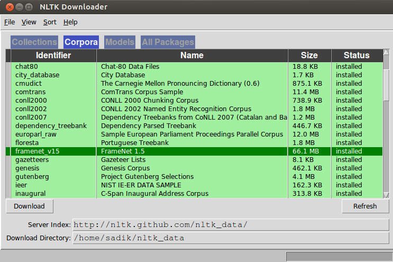Click the scrollbar up arrow
The height and width of the screenshot is (262, 393).
[x=386, y=52]
